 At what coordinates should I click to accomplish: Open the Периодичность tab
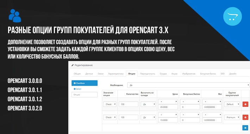point(148,74)
